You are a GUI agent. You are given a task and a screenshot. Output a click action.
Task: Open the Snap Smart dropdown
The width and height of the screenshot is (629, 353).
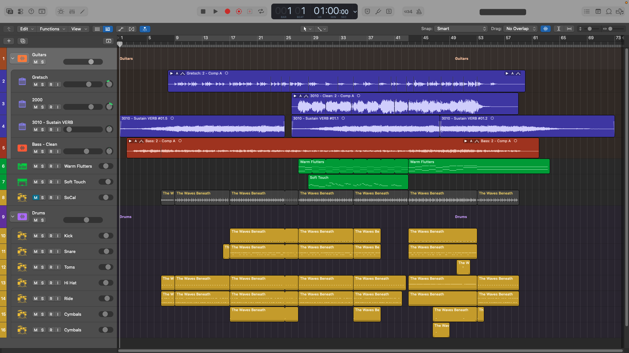(461, 29)
